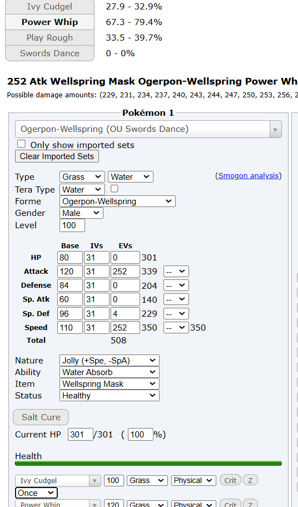The image size is (298, 507).
Task: Click the Sp. Atk EVs field showing 0
Action: pyautogui.click(x=125, y=299)
